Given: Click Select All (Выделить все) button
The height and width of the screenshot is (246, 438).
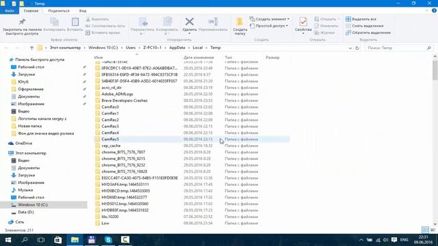Looking at the screenshot, I should click(x=361, y=19).
